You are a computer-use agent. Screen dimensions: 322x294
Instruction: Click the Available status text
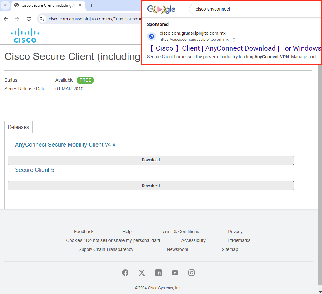(x=64, y=80)
